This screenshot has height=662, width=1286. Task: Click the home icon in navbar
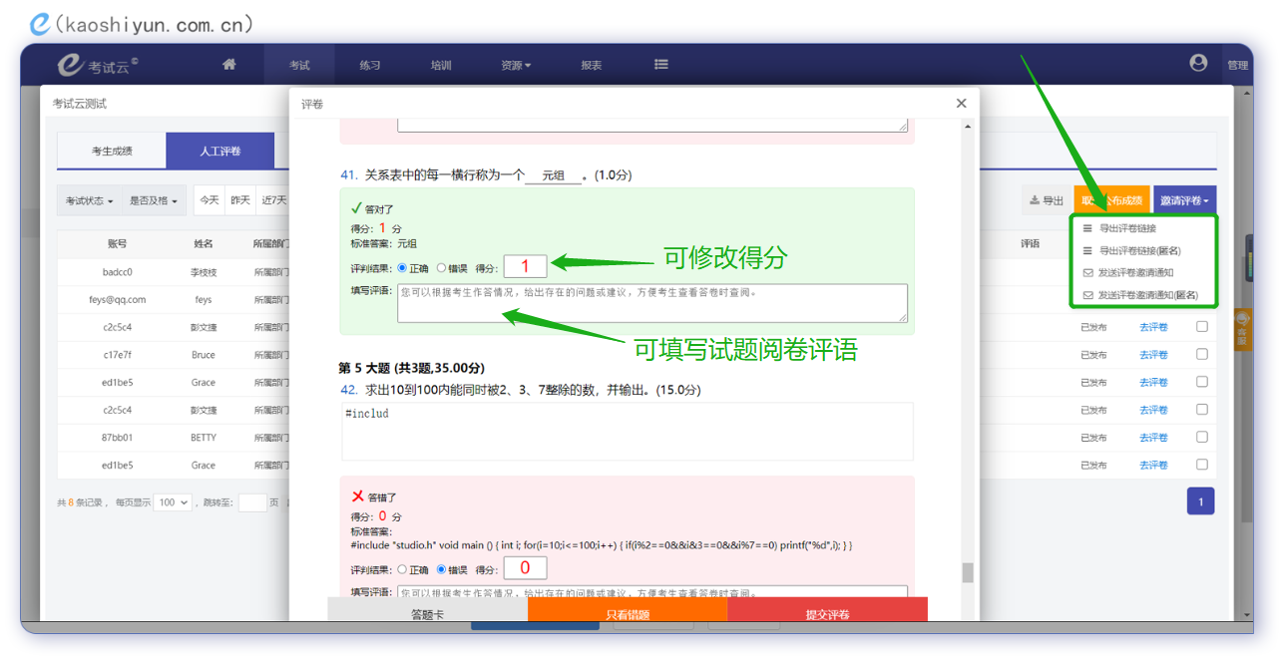coord(229,65)
